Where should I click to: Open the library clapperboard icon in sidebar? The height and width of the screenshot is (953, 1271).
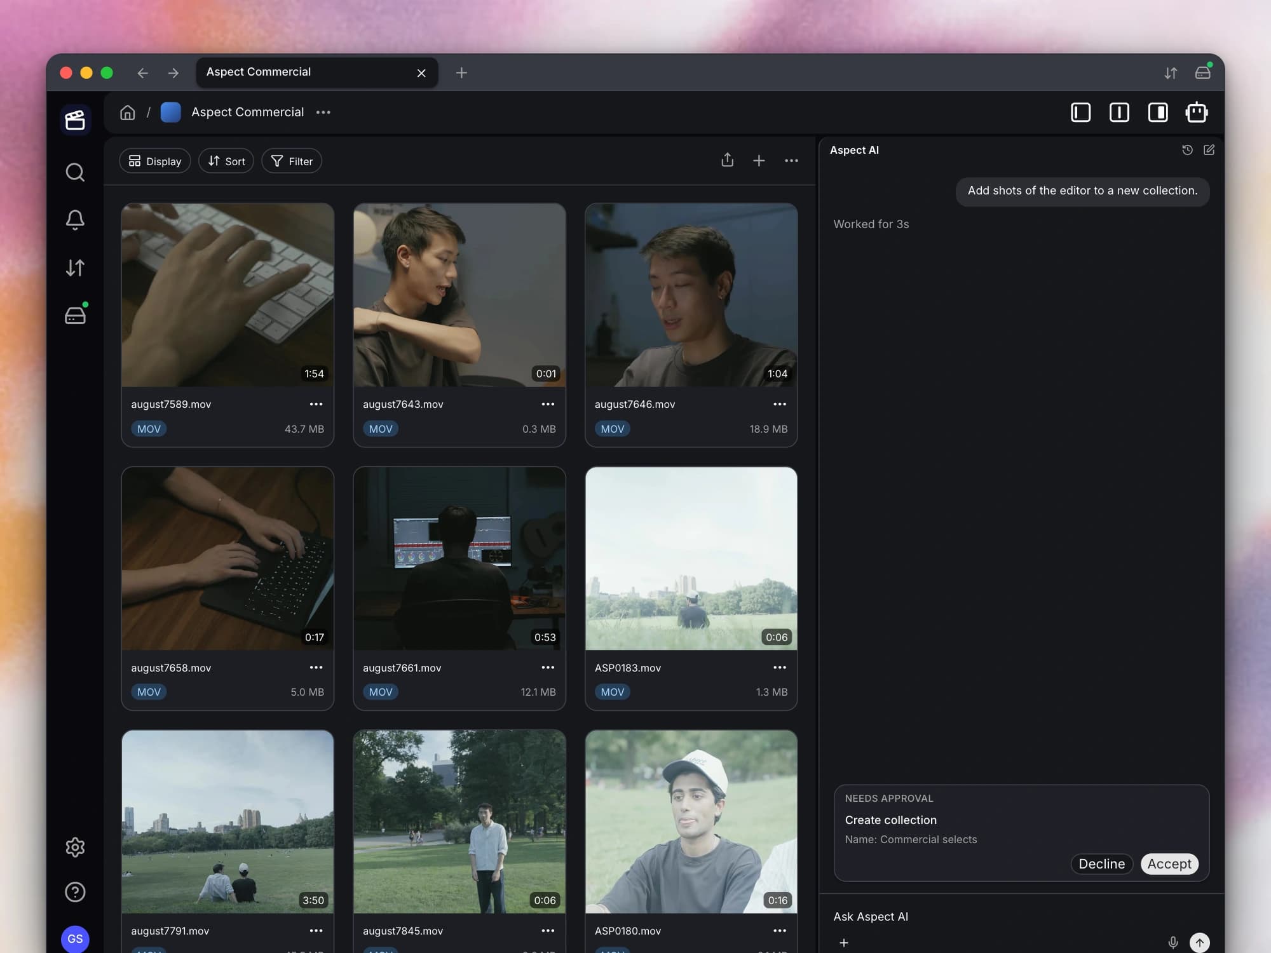click(x=75, y=119)
